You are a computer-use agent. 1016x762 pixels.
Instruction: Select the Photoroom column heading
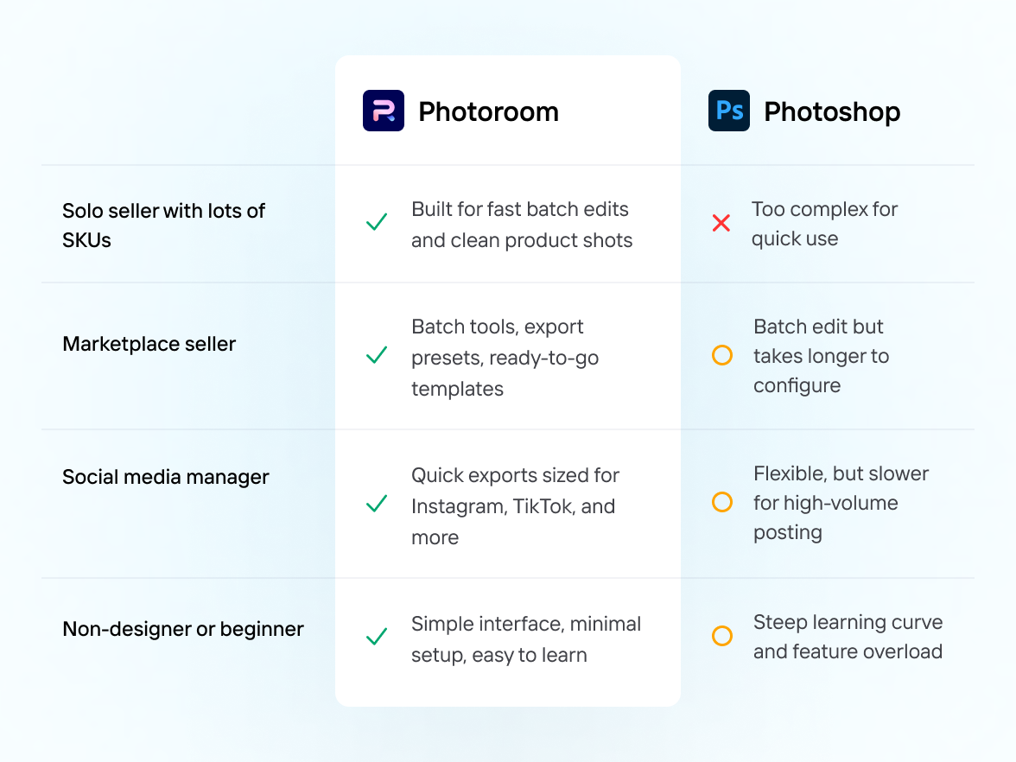488,111
